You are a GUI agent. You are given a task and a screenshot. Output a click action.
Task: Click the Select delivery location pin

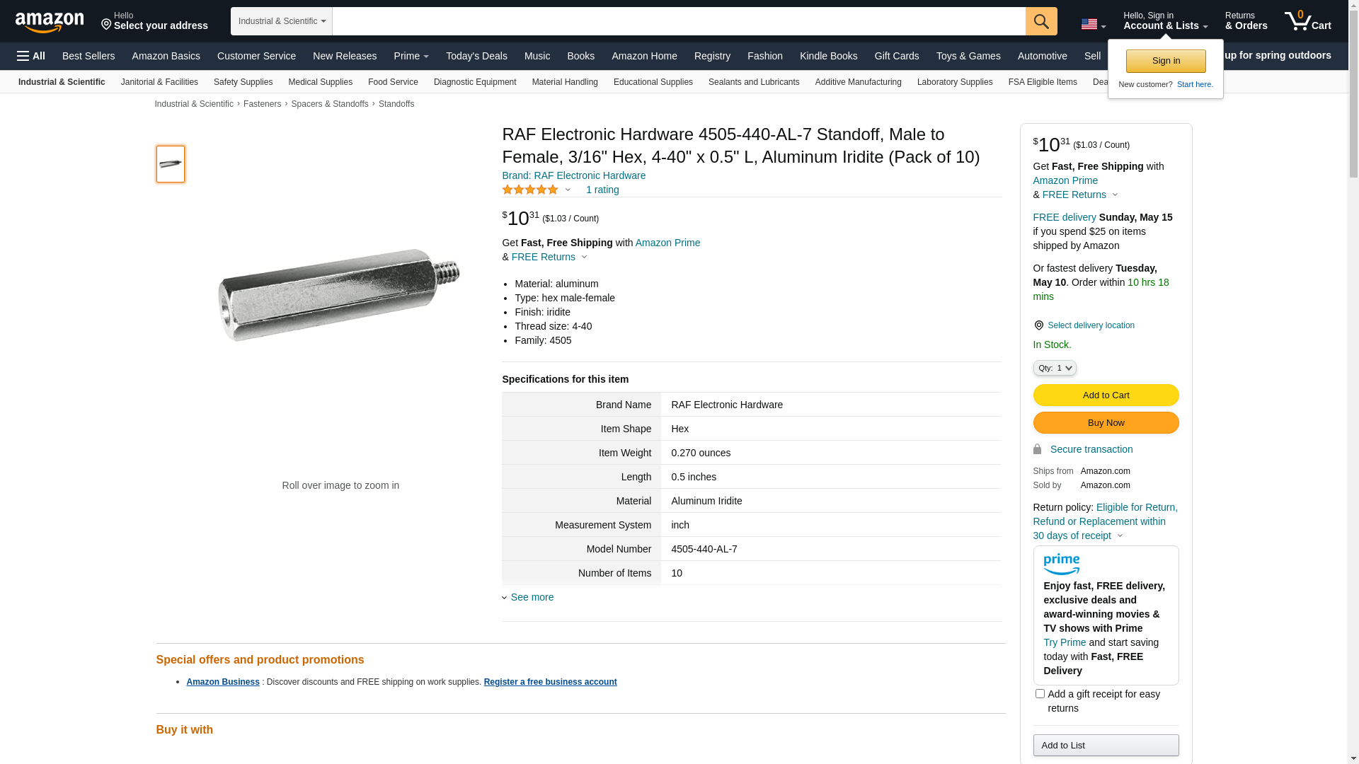pyautogui.click(x=1038, y=325)
